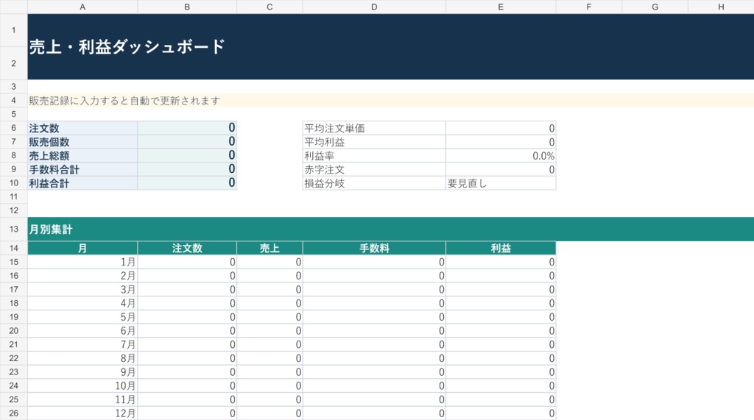This screenshot has width=754, height=420.
Task: Select the 売上総額 label cell
Action: [82, 156]
